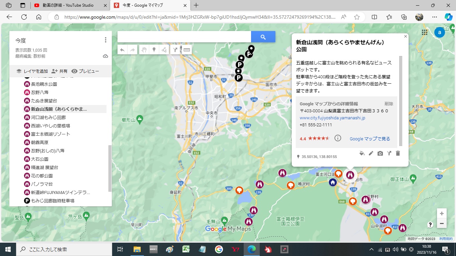Show hidden system tray icons
The image size is (456, 256).
point(371,249)
